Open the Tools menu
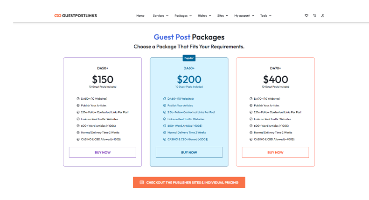This screenshot has height=200, width=369. tap(266, 16)
